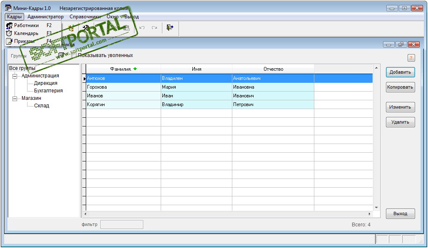This screenshot has width=428, height=248.
Task: Click the table's vertical scrollbar down arrow
Action: 376,208
